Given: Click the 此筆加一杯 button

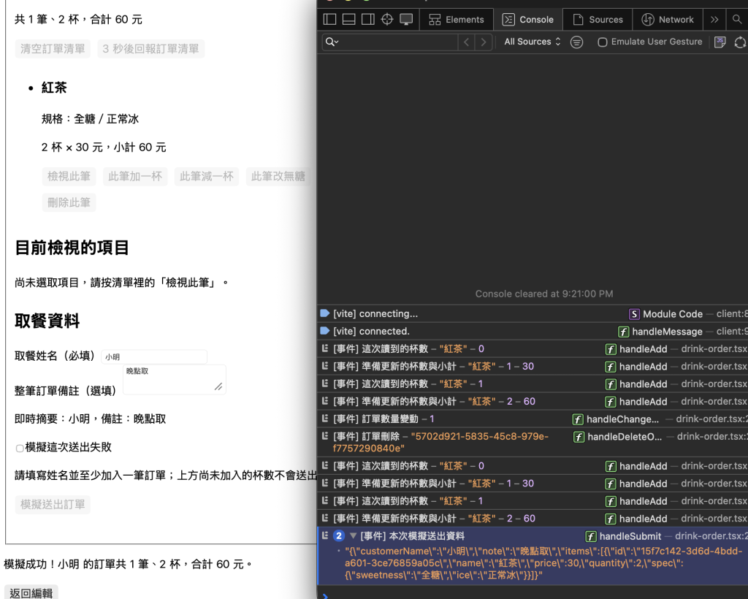Looking at the screenshot, I should (x=135, y=177).
